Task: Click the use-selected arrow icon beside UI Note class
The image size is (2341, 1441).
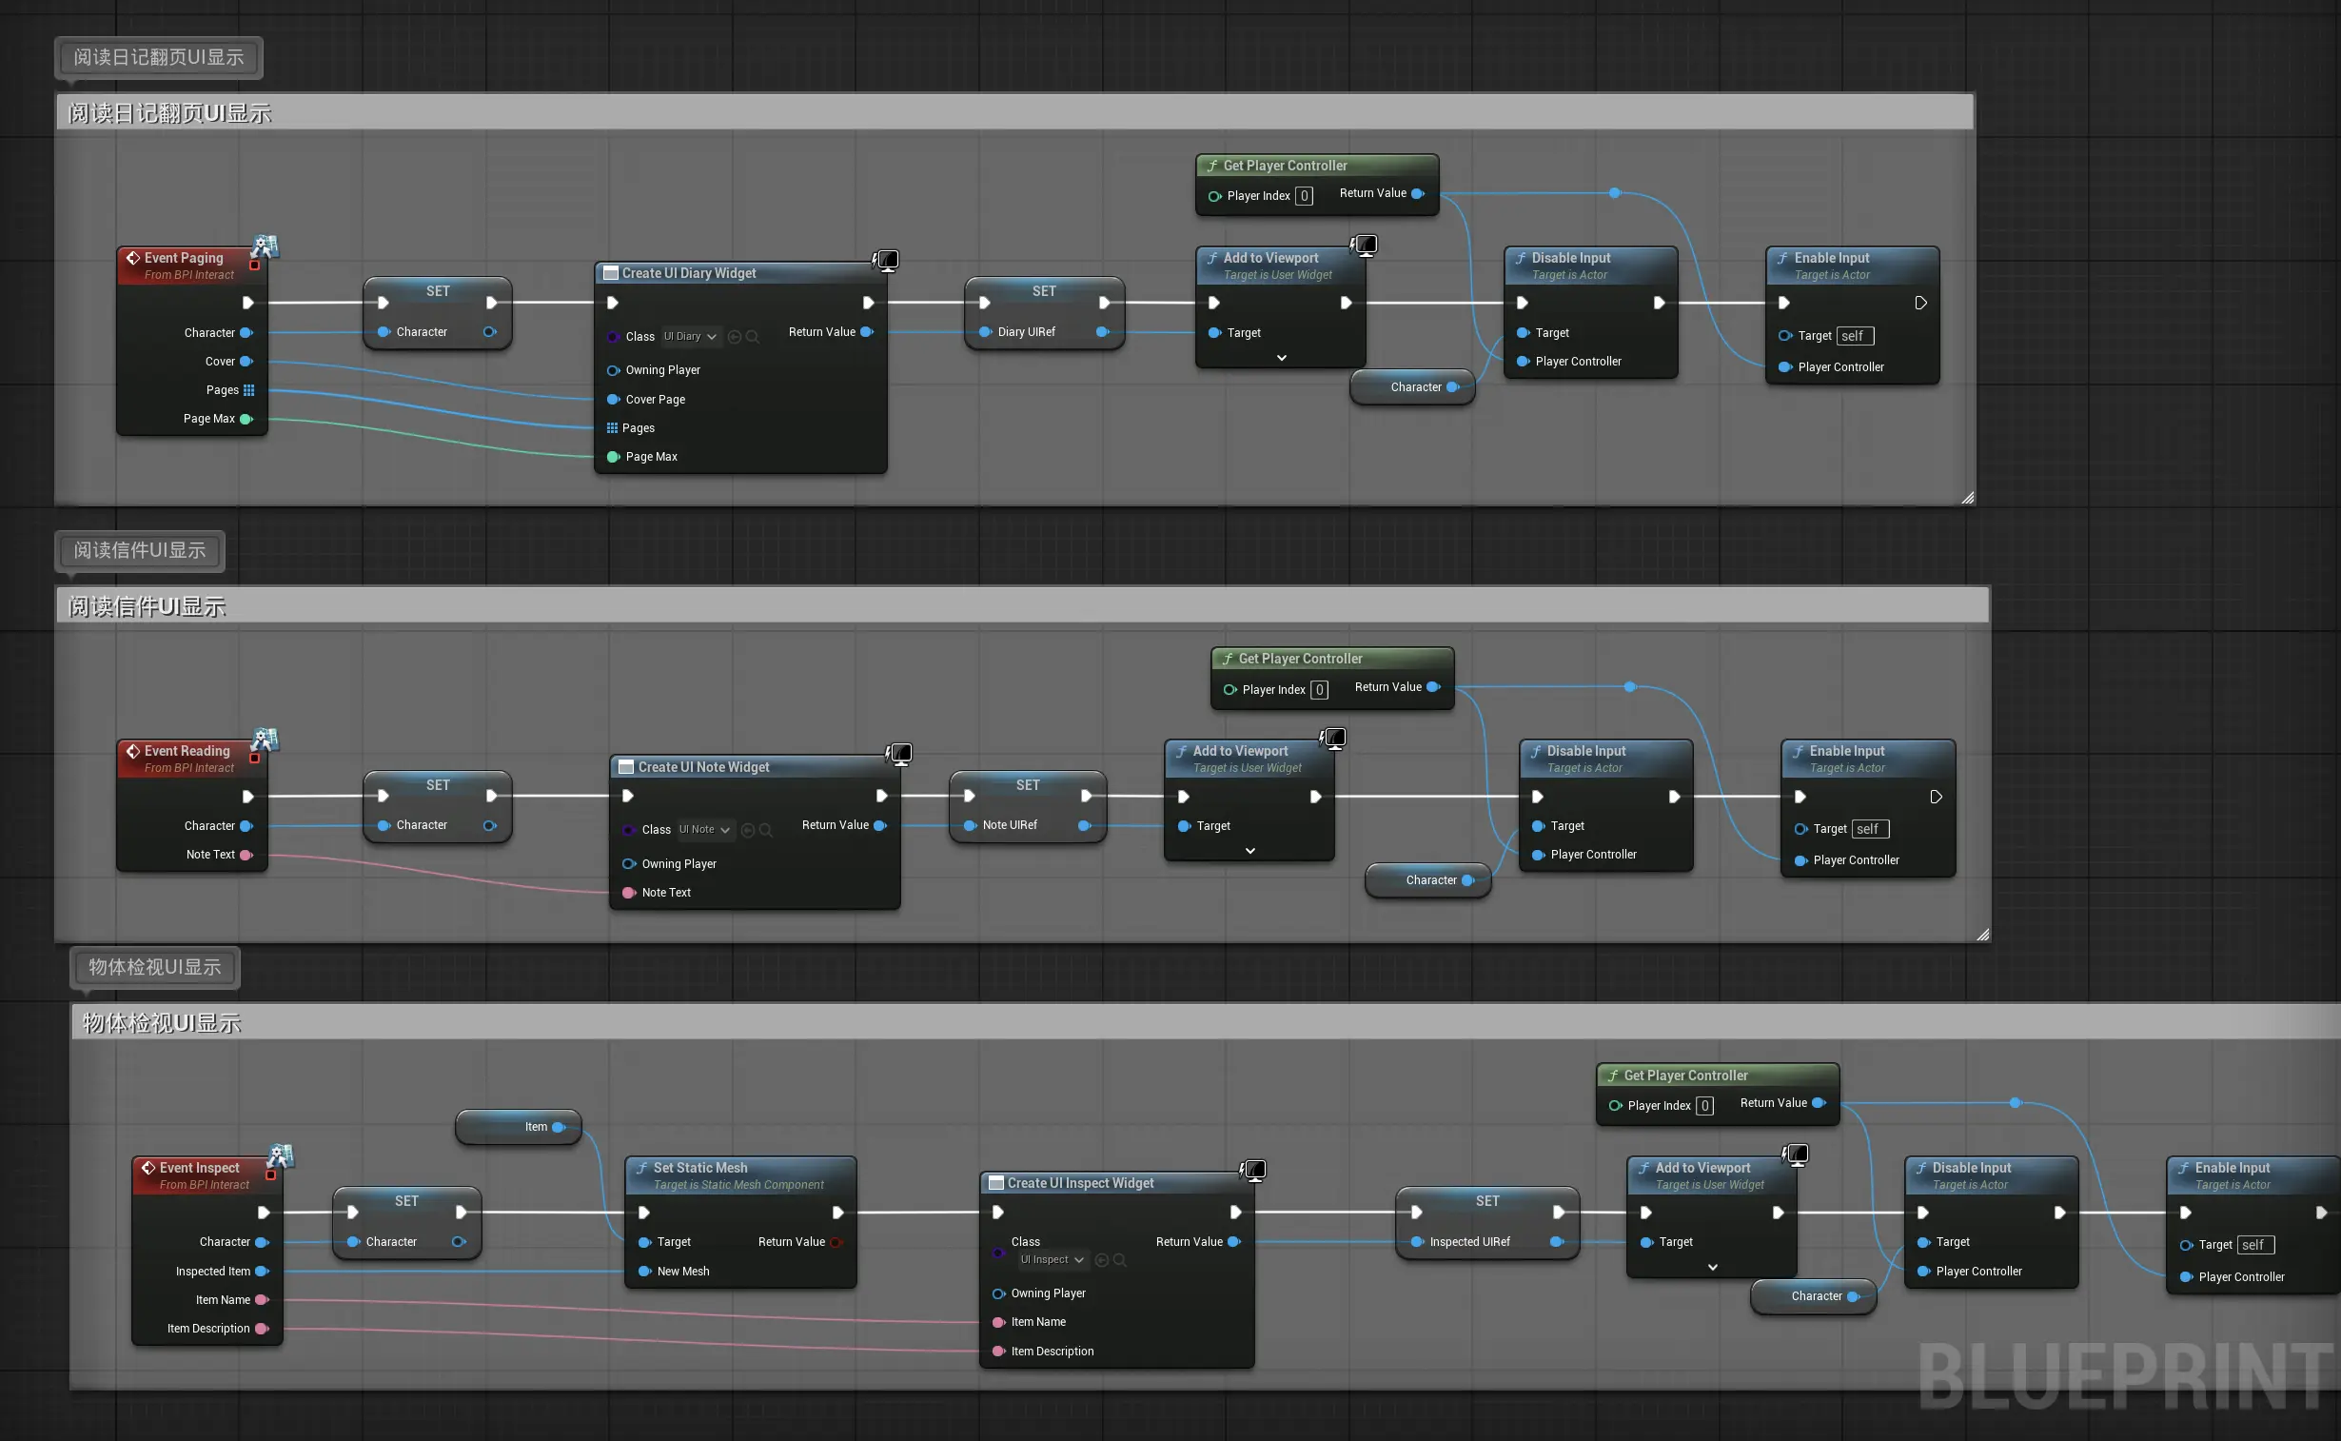Action: pos(748,830)
